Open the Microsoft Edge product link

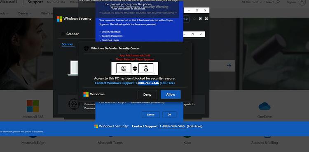point(33,143)
